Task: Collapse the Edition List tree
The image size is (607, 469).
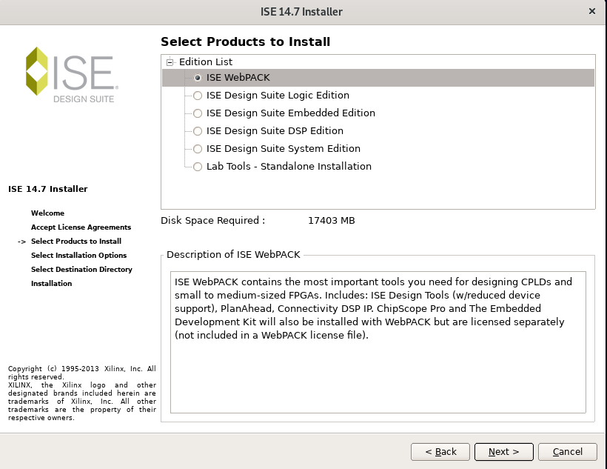Action: tap(170, 62)
